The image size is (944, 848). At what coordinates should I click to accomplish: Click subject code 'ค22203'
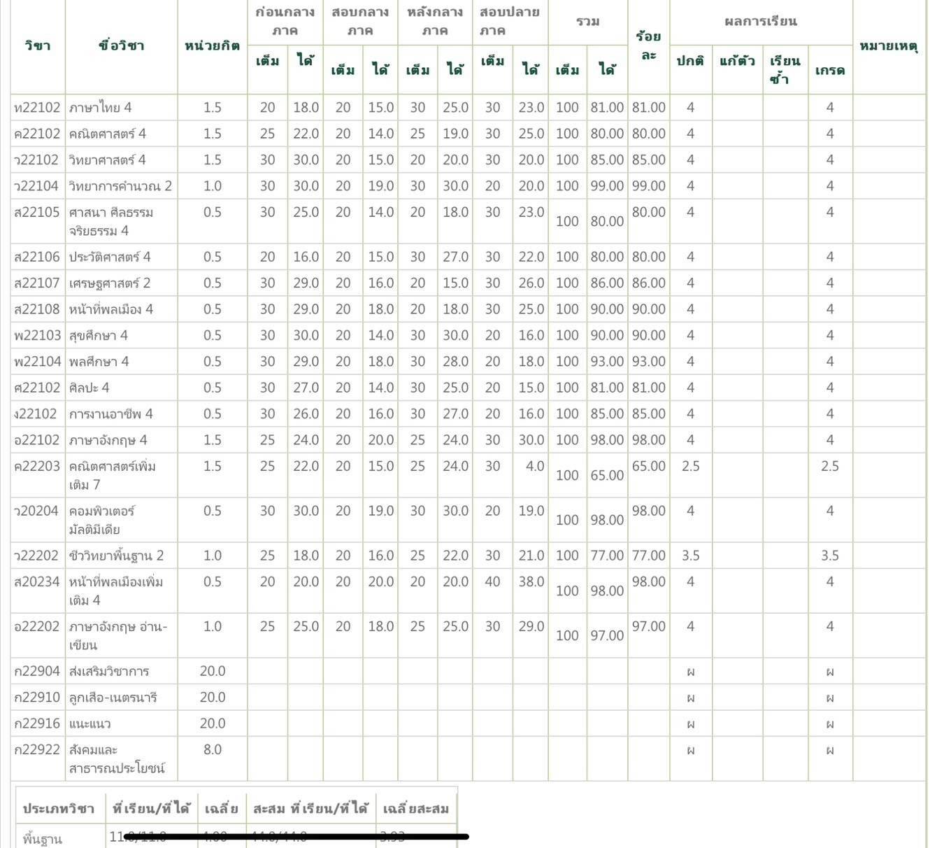click(x=37, y=466)
